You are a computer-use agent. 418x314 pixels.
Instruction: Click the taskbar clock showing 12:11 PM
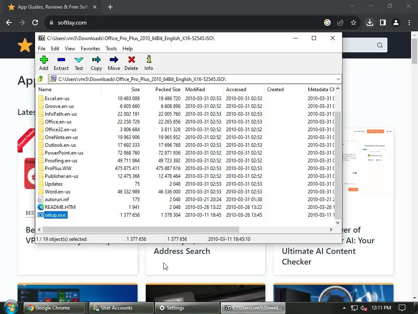tap(381, 308)
